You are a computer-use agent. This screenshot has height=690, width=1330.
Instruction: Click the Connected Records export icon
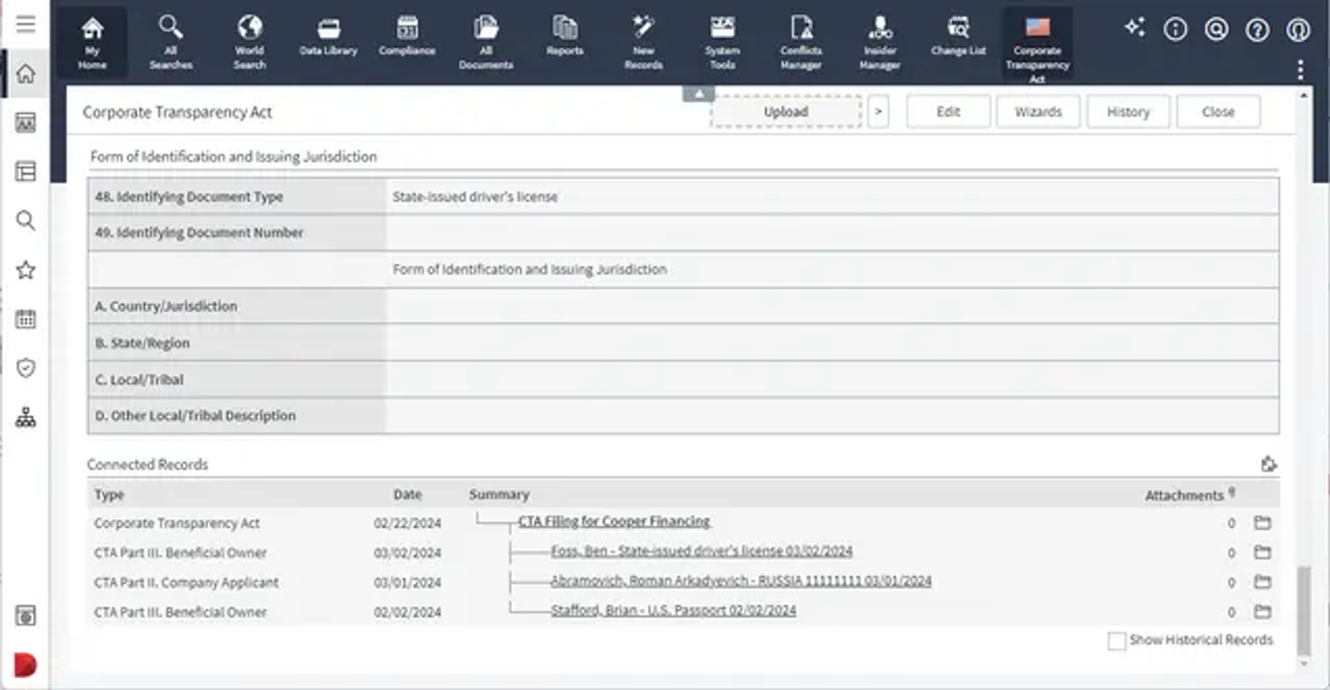point(1269,464)
